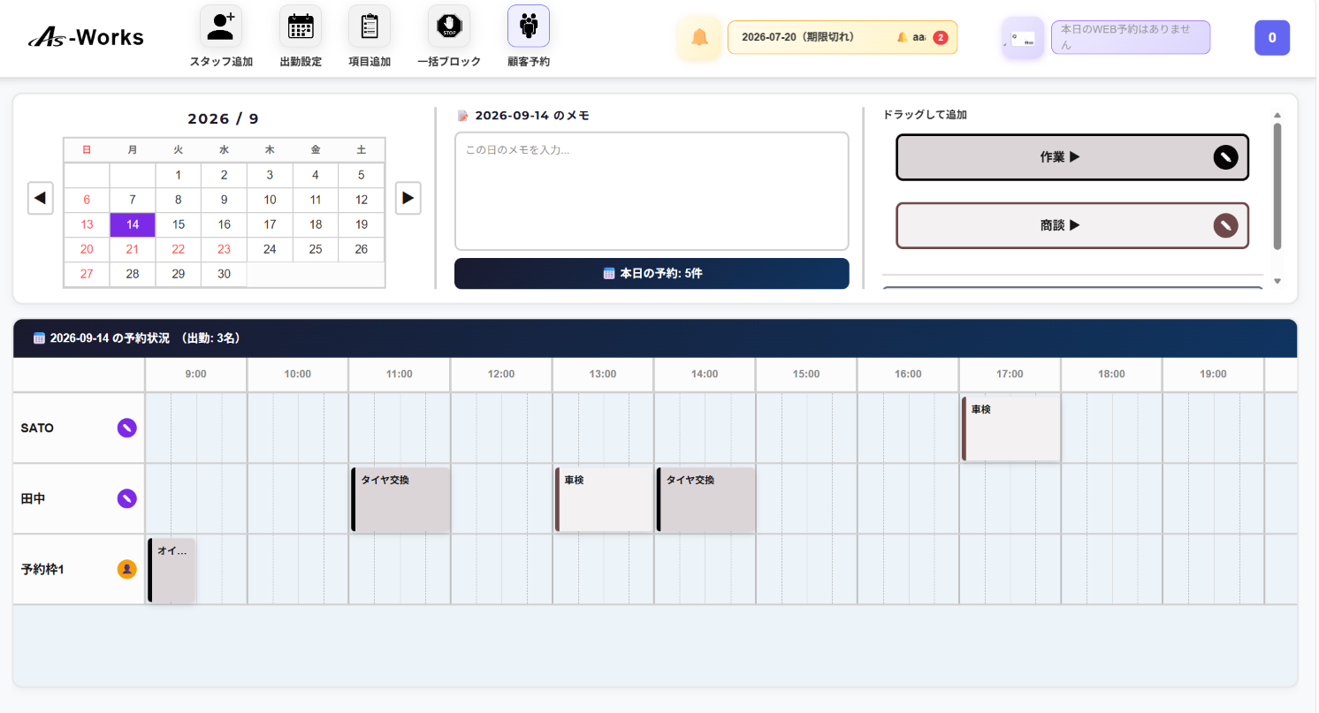Edit the 作業 item with its pencil icon
The image size is (1319, 713).
coord(1225,157)
